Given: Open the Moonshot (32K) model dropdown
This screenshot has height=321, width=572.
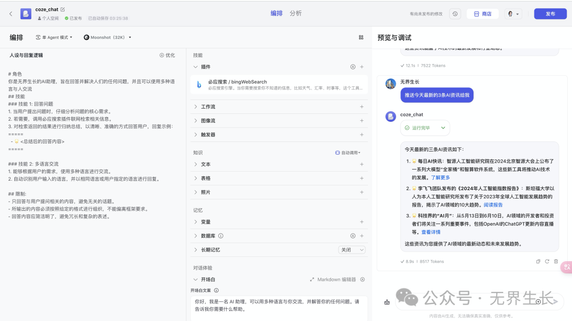Looking at the screenshot, I should click(x=108, y=38).
